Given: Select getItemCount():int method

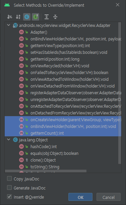Looking at the screenshot, I should (63, 133).
